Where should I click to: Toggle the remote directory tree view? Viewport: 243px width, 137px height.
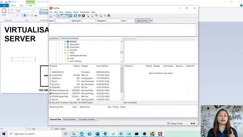click(66, 16)
